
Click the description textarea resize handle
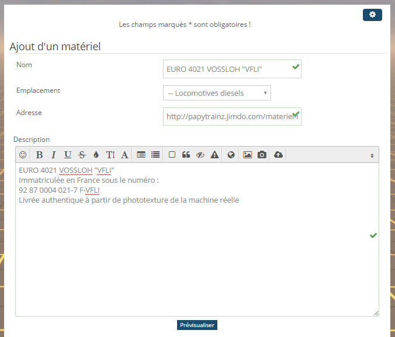pyautogui.click(x=376, y=313)
